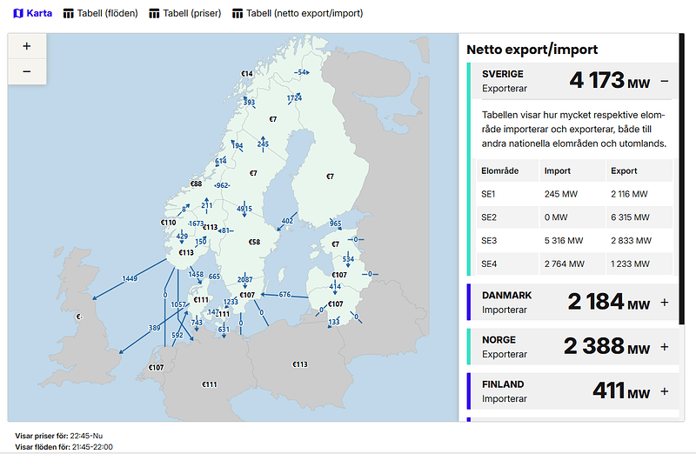The width and height of the screenshot is (696, 454).
Task: Zoom out of the map
Action: tap(27, 71)
